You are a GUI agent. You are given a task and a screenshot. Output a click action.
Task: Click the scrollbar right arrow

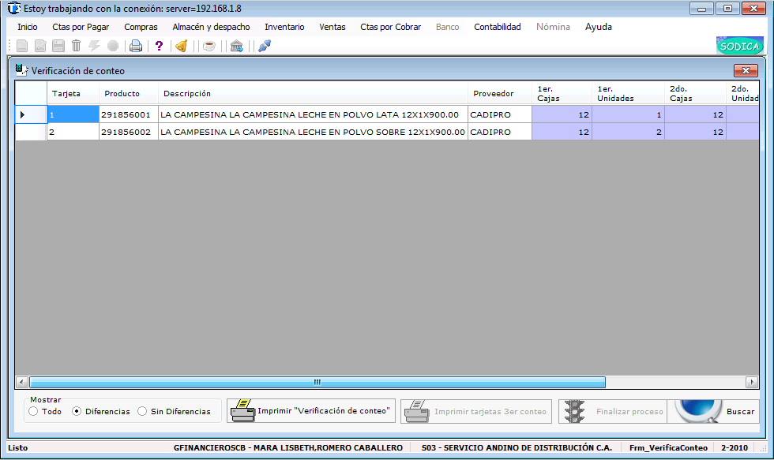[752, 382]
